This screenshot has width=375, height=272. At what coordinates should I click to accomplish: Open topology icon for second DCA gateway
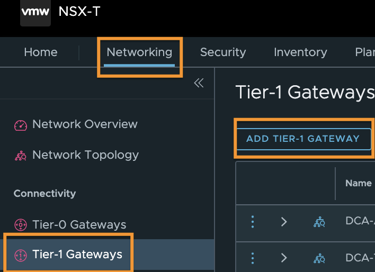click(319, 258)
